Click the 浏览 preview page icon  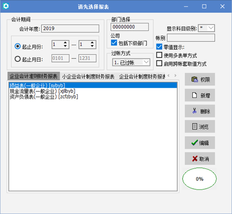pos(195,127)
